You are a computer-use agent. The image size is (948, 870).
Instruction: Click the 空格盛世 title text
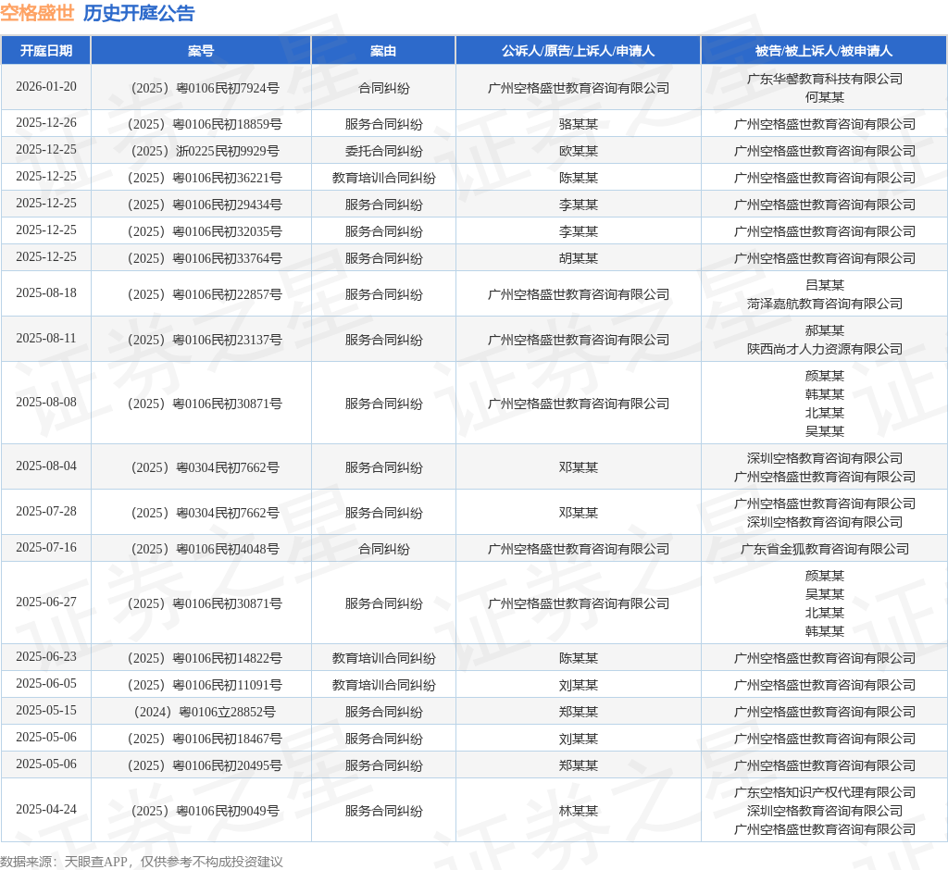coord(37,13)
